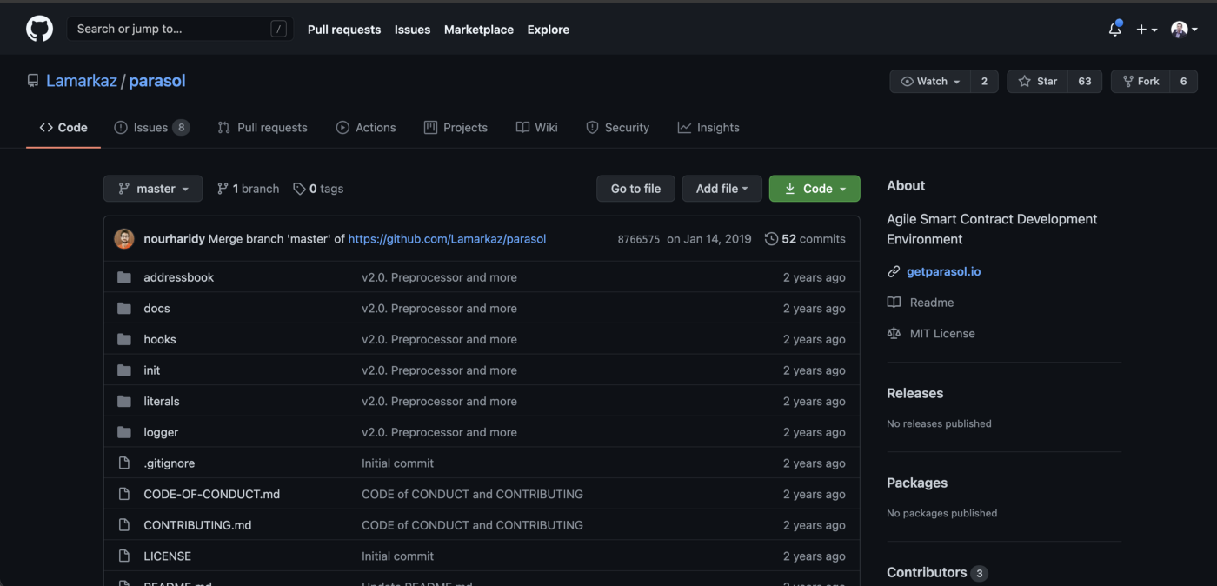
Task: Click the getparasol.io link icon
Action: click(894, 271)
